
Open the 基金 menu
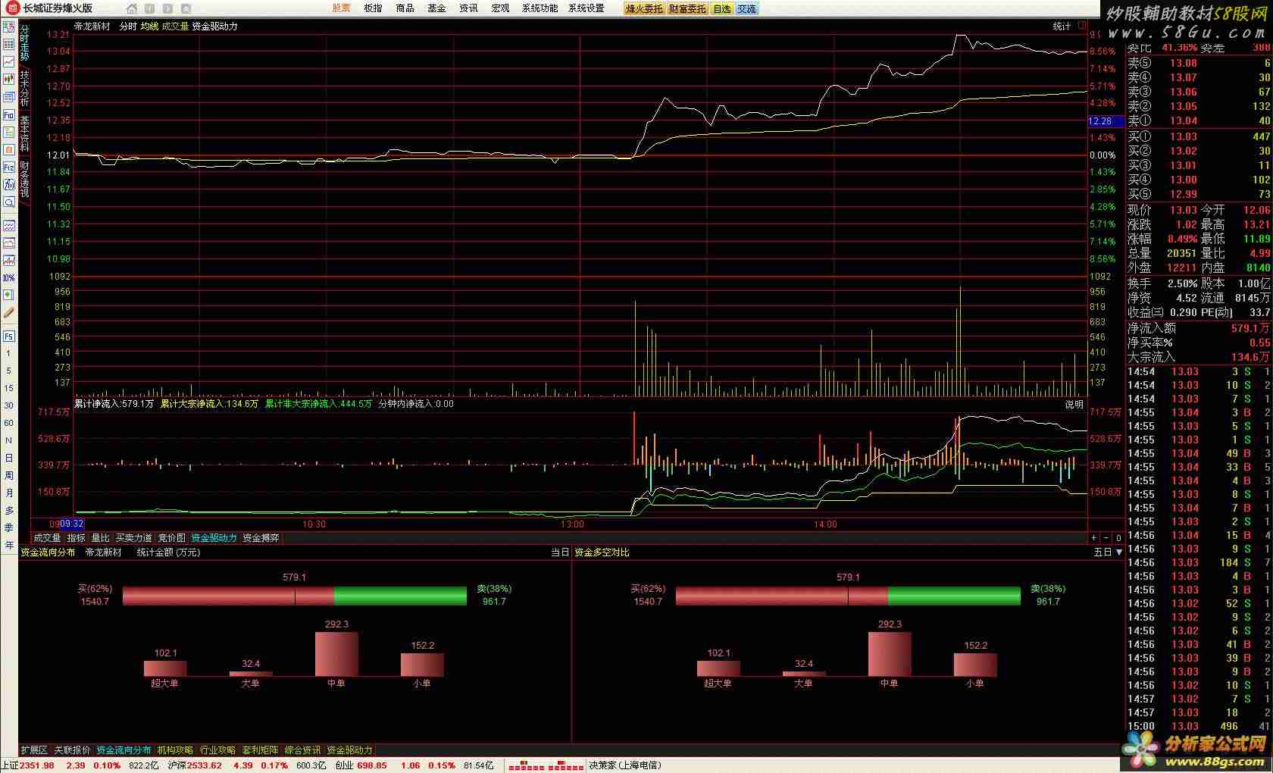pos(436,8)
